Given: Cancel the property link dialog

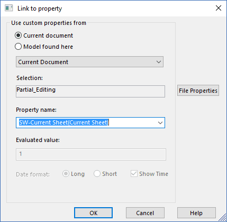Looking at the screenshot, I should tap(145, 213).
